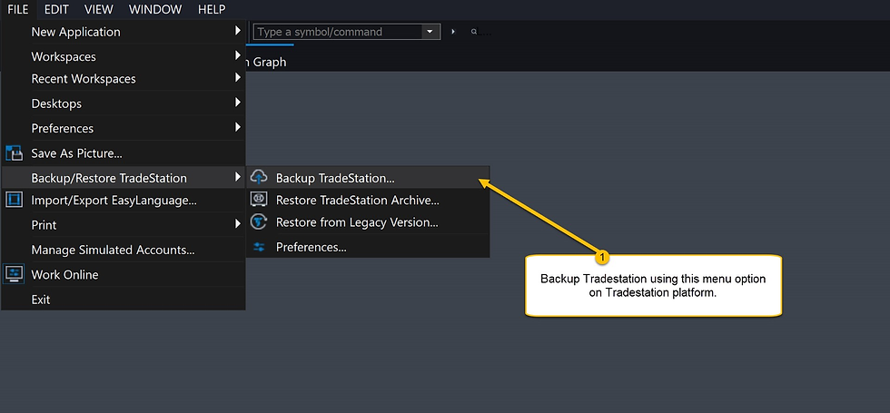Open the FILE menu
Image resolution: width=890 pixels, height=413 pixels.
(x=18, y=9)
